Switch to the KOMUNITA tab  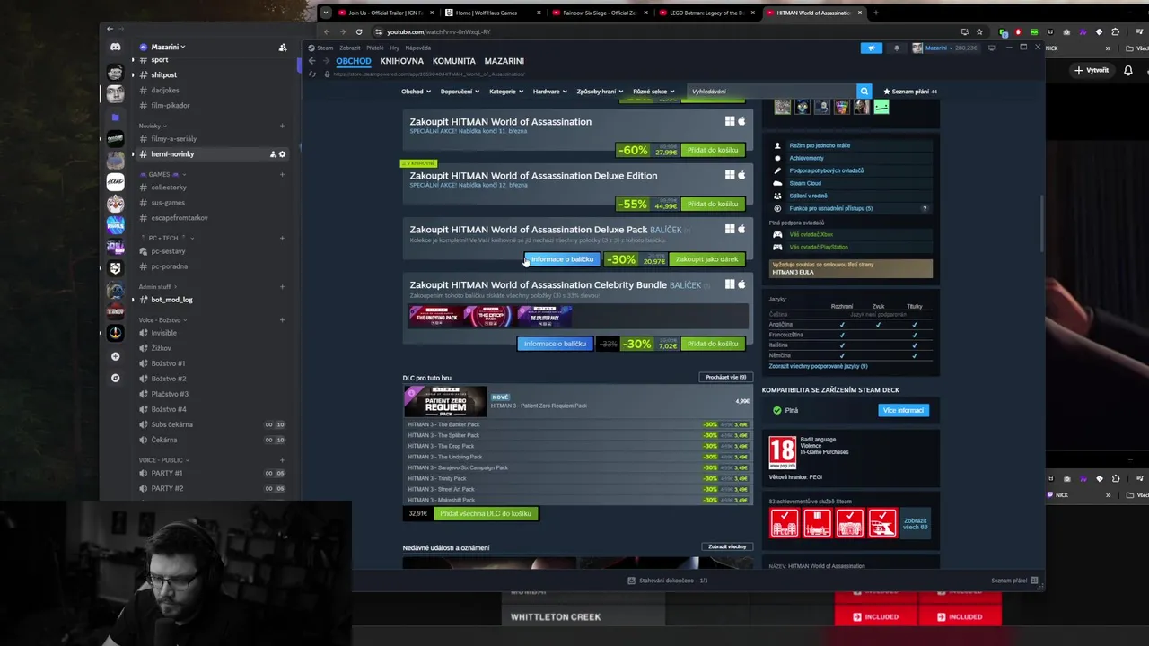pyautogui.click(x=453, y=61)
